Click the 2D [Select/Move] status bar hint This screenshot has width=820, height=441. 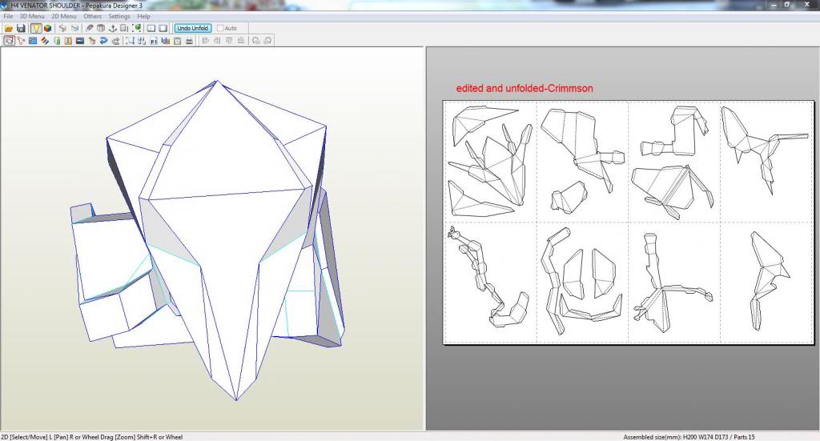point(92,437)
